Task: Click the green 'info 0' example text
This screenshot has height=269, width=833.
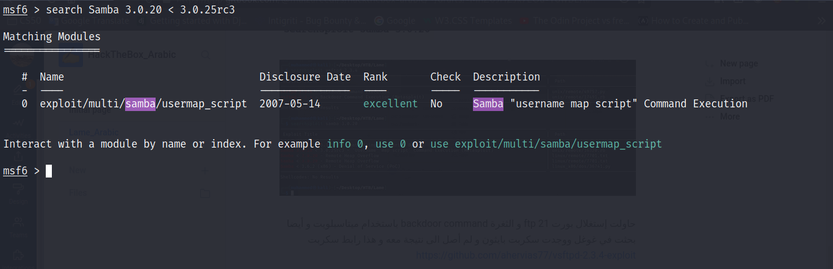Action: click(x=345, y=144)
